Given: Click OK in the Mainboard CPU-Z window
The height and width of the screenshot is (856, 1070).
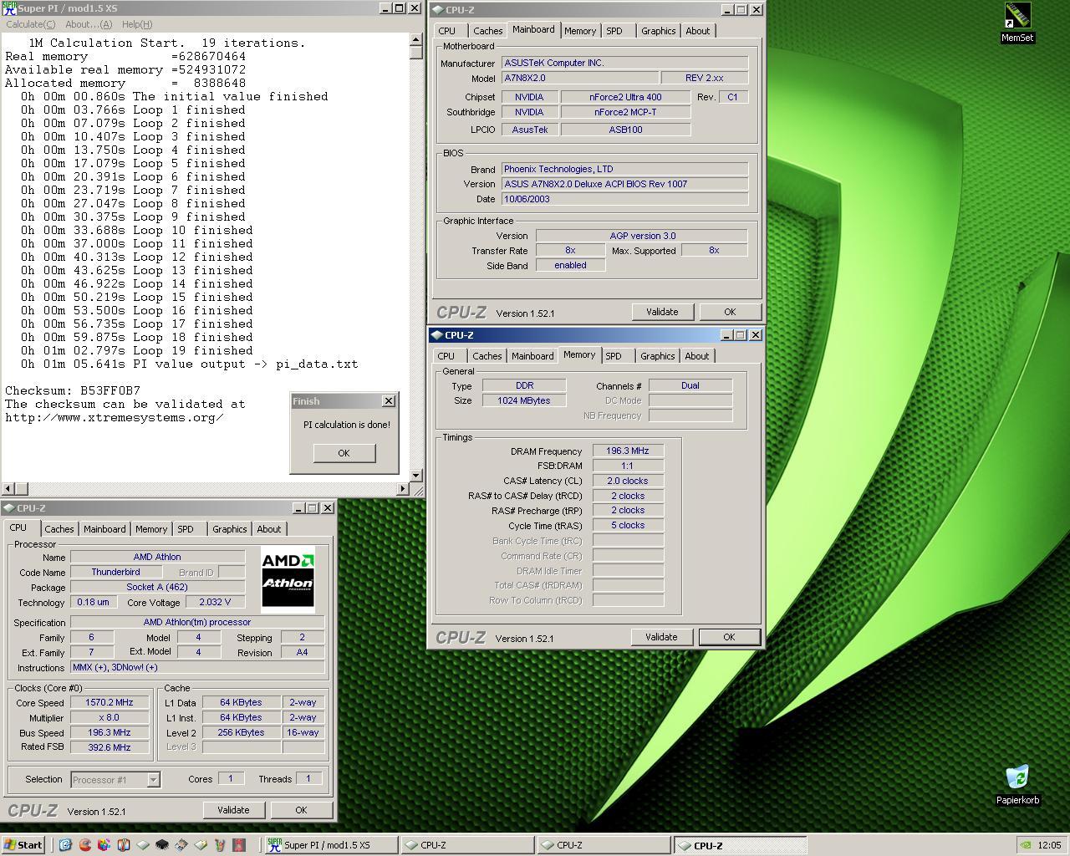Looking at the screenshot, I should point(730,312).
